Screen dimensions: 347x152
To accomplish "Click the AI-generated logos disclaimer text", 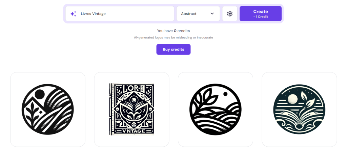I will tap(173, 37).
